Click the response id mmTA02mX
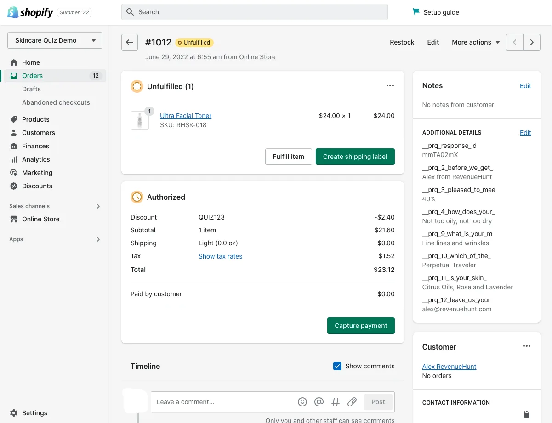Image resolution: width=552 pixels, height=423 pixels. [440, 155]
